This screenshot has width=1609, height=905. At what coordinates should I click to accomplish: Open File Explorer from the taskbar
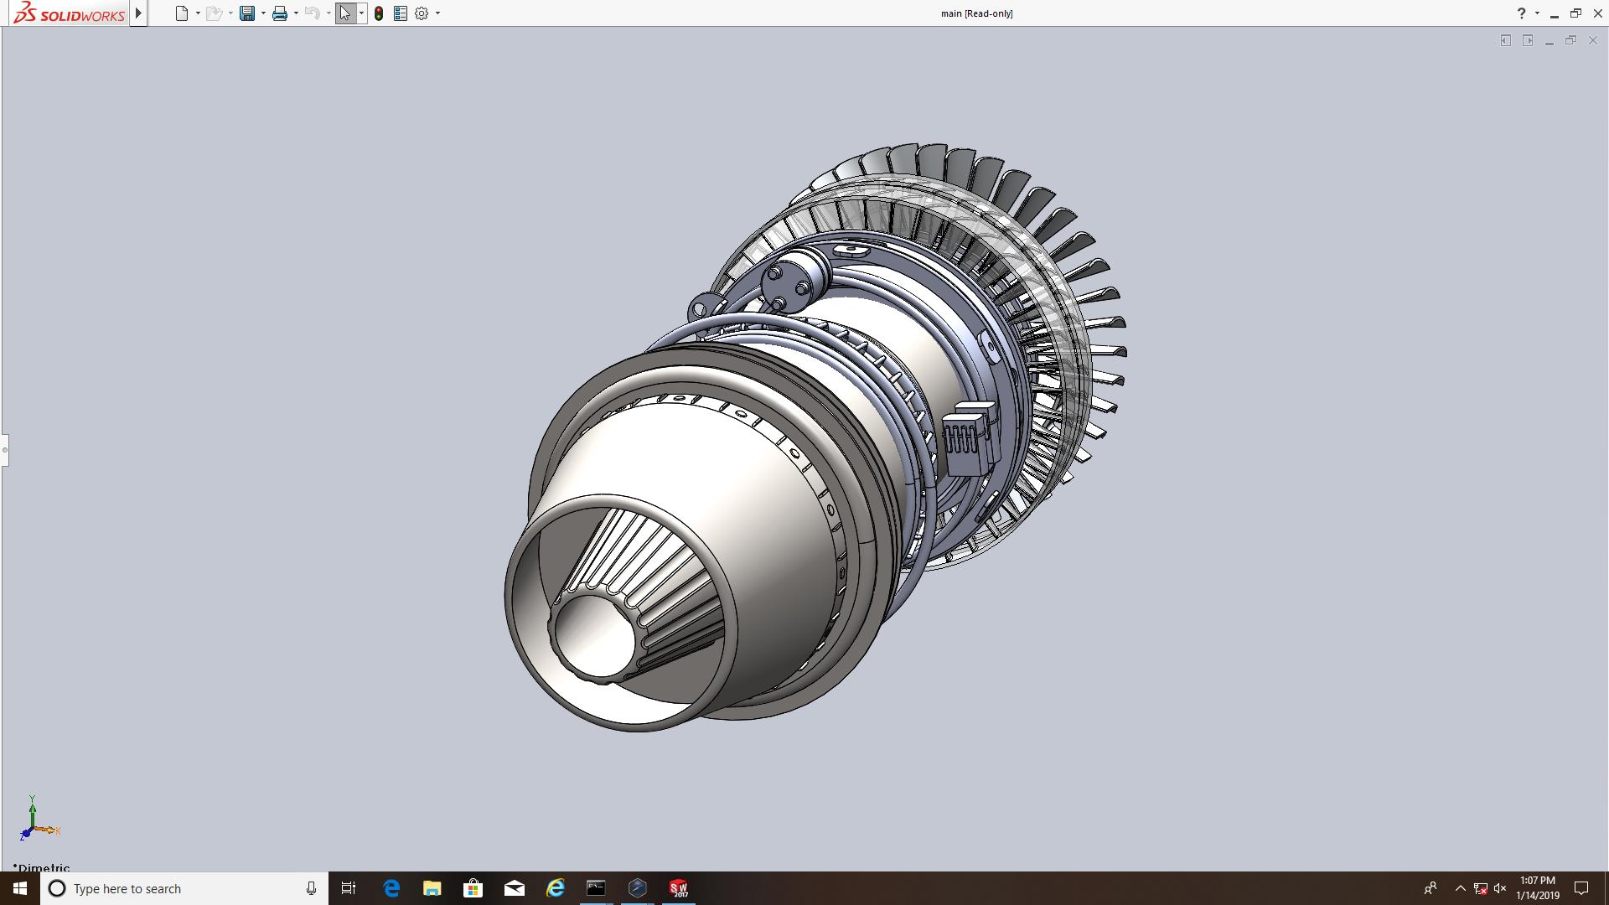[x=432, y=888]
